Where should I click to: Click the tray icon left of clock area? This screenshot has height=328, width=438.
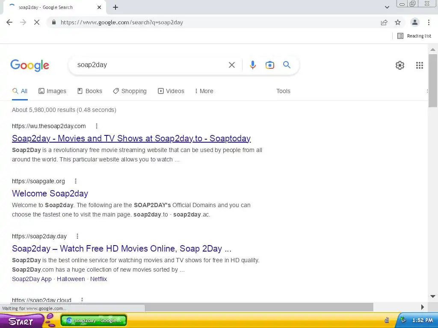tap(387, 320)
